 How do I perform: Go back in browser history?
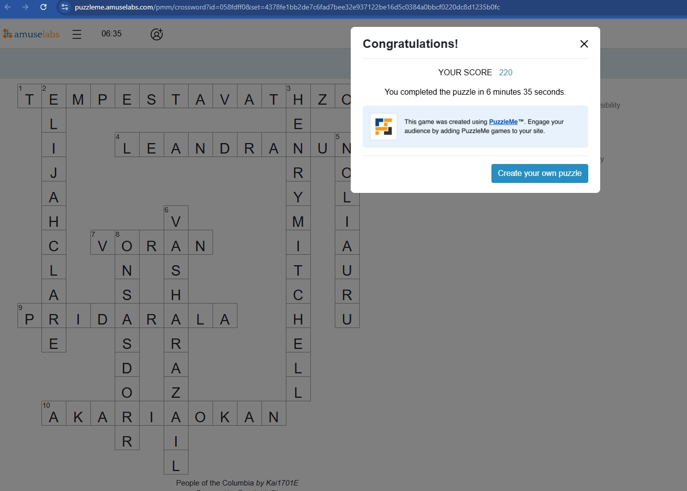[x=7, y=7]
